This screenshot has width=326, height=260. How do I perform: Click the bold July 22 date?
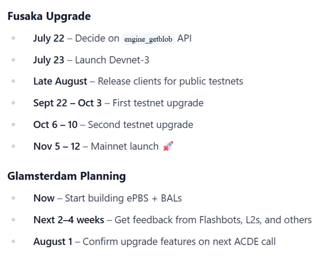coord(48,38)
